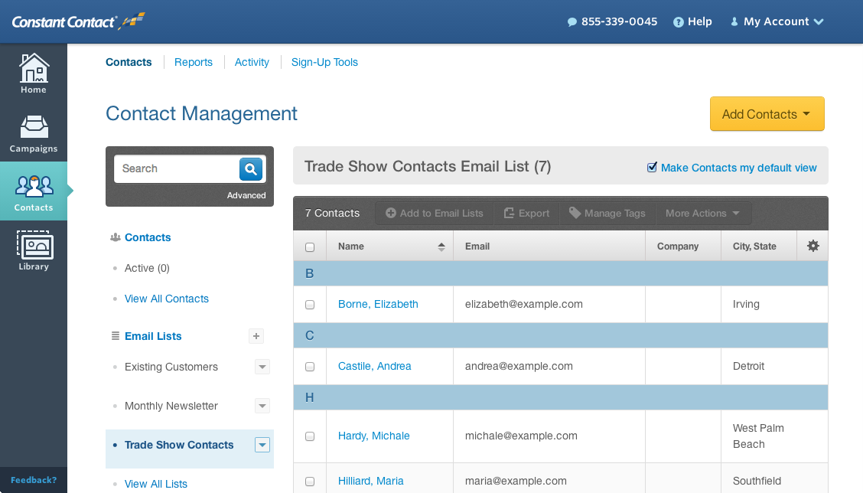Click michale@example.com email cell

click(521, 436)
